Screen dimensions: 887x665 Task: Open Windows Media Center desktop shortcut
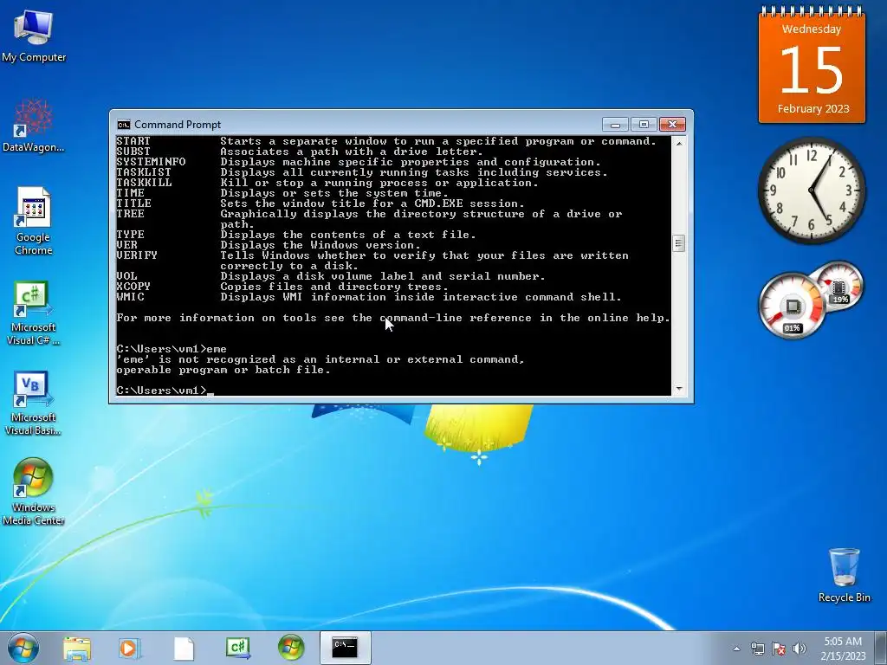tap(34, 492)
